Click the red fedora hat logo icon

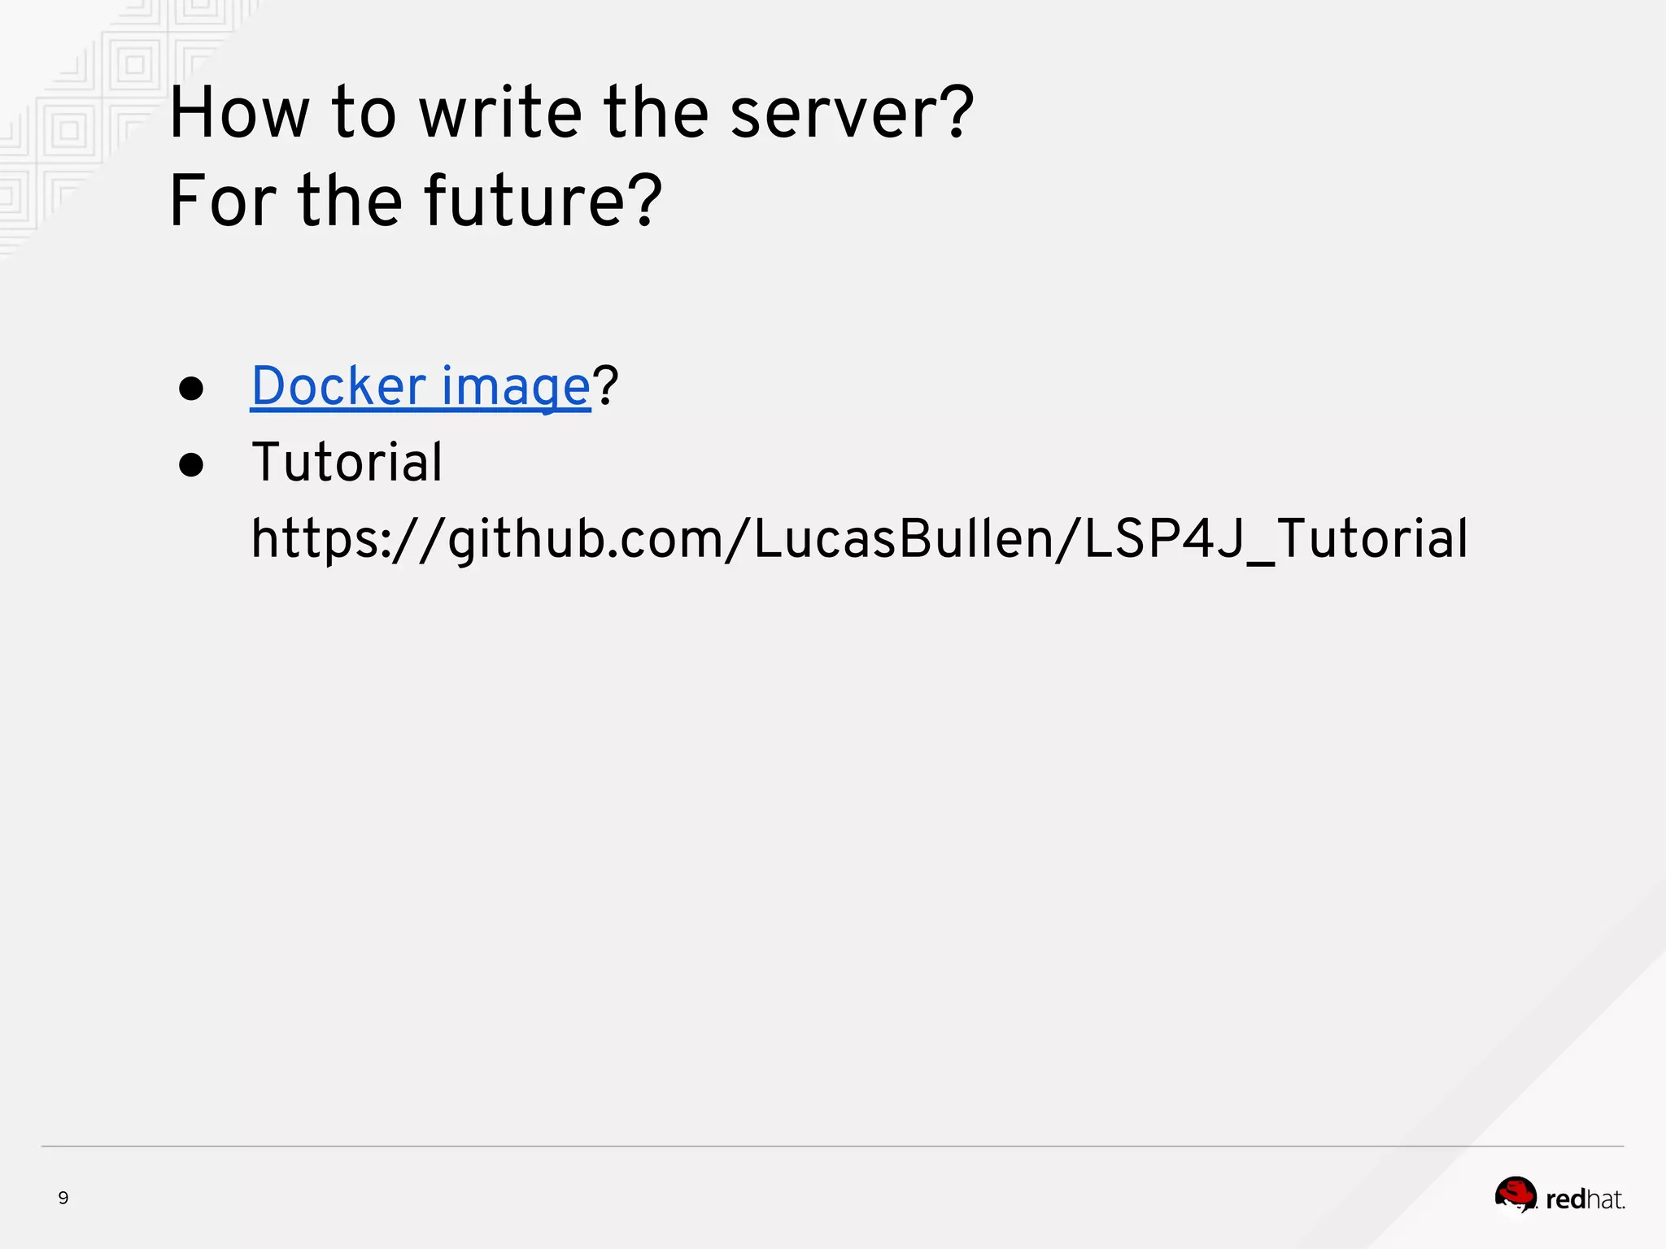point(1515,1195)
